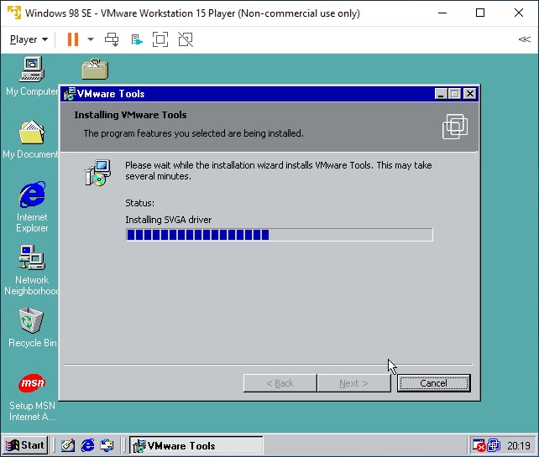539x457 pixels.
Task: Launch Outlook Express from quick launch
Action: pos(107,445)
